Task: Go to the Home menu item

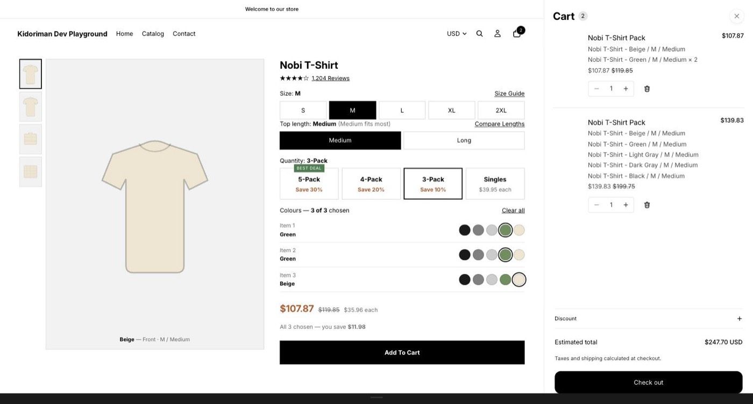Action: click(124, 33)
